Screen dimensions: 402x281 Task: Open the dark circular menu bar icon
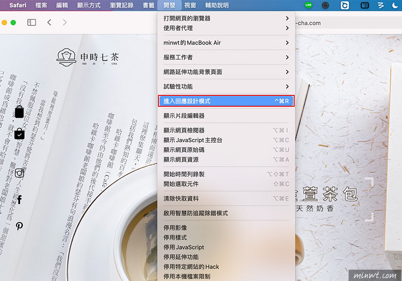(325, 5)
